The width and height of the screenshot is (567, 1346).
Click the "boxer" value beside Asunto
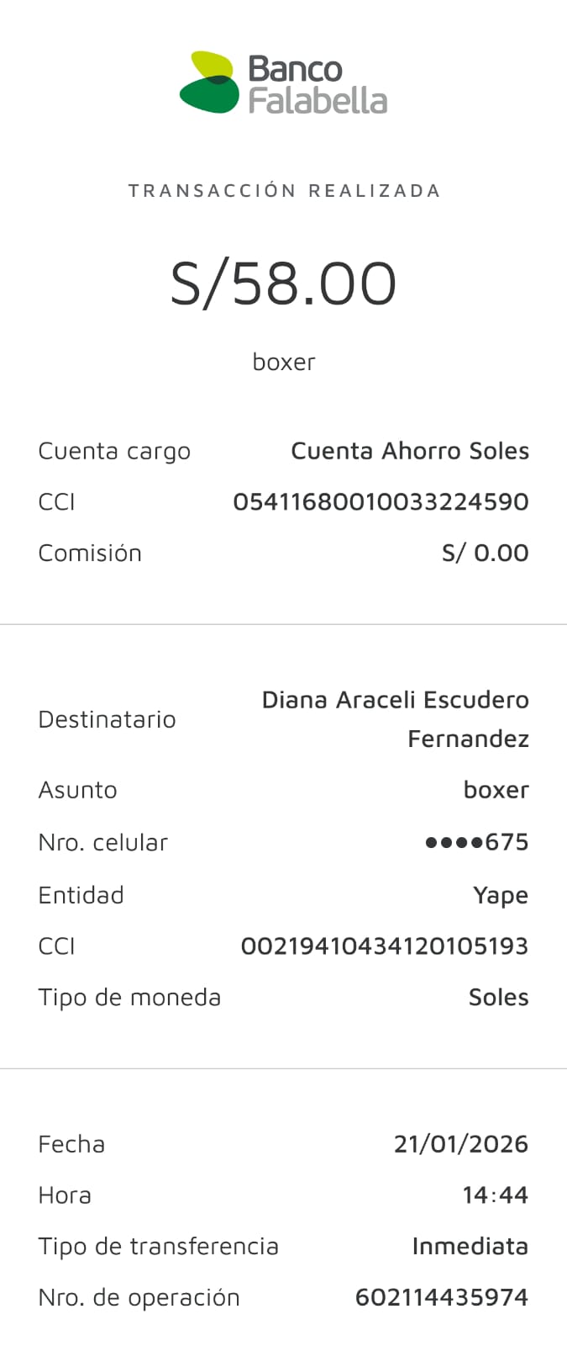pyautogui.click(x=496, y=790)
